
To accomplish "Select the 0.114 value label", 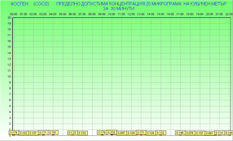I will (219, 133).
